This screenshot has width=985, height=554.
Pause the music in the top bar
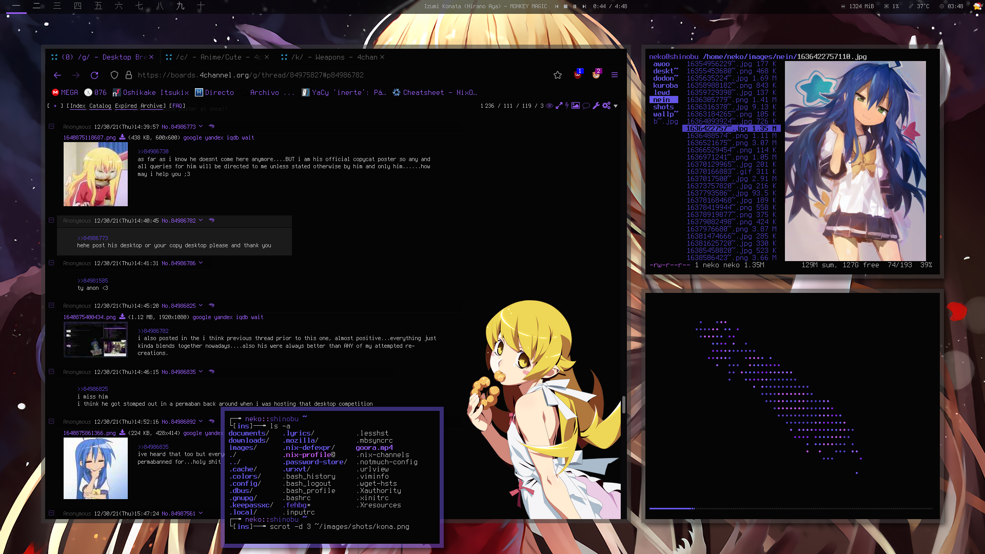click(575, 6)
